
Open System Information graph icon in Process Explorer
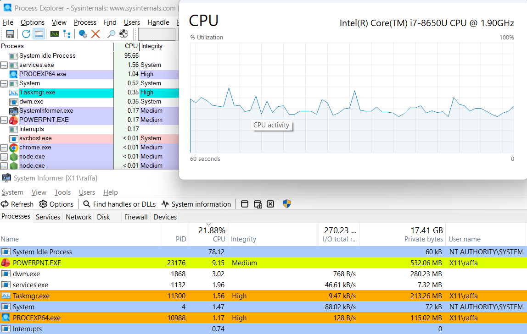[x=55, y=34]
